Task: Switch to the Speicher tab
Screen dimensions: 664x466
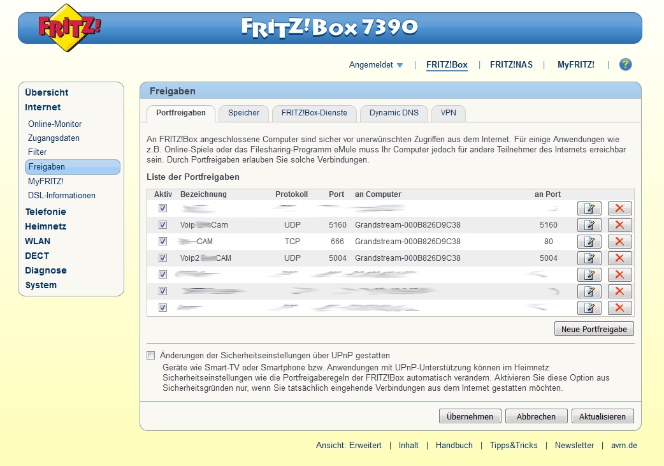Action: (243, 113)
